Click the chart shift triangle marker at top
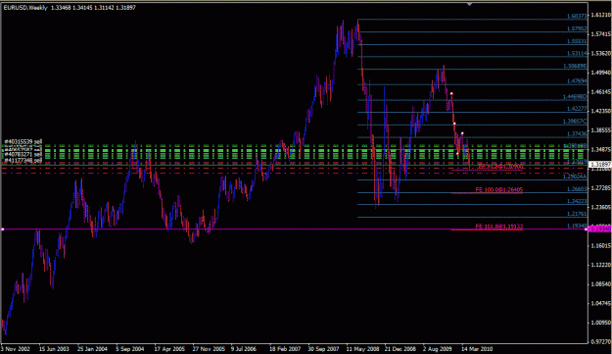Image resolution: width=612 pixels, height=354 pixels. coord(470,4)
